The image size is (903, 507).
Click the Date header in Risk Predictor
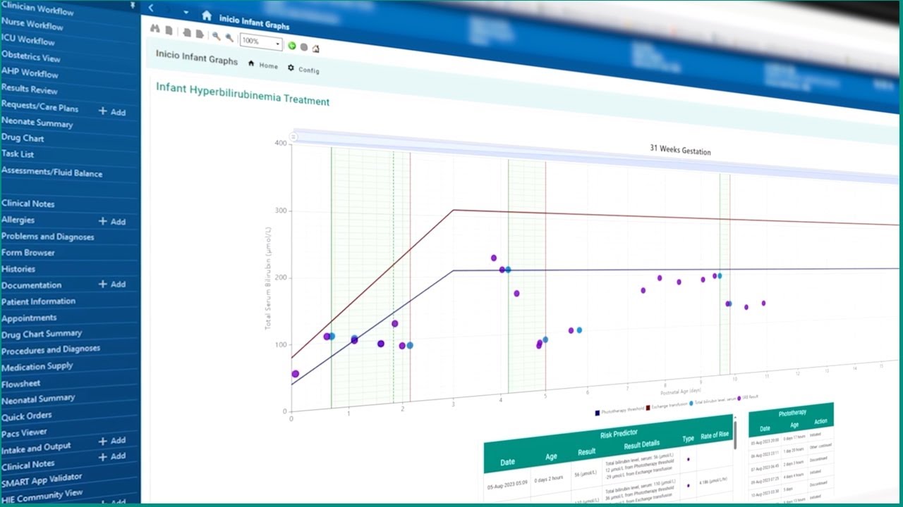click(x=507, y=462)
